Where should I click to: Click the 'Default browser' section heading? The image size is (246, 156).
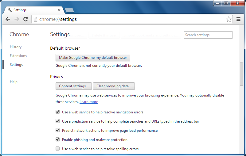tap(65, 48)
